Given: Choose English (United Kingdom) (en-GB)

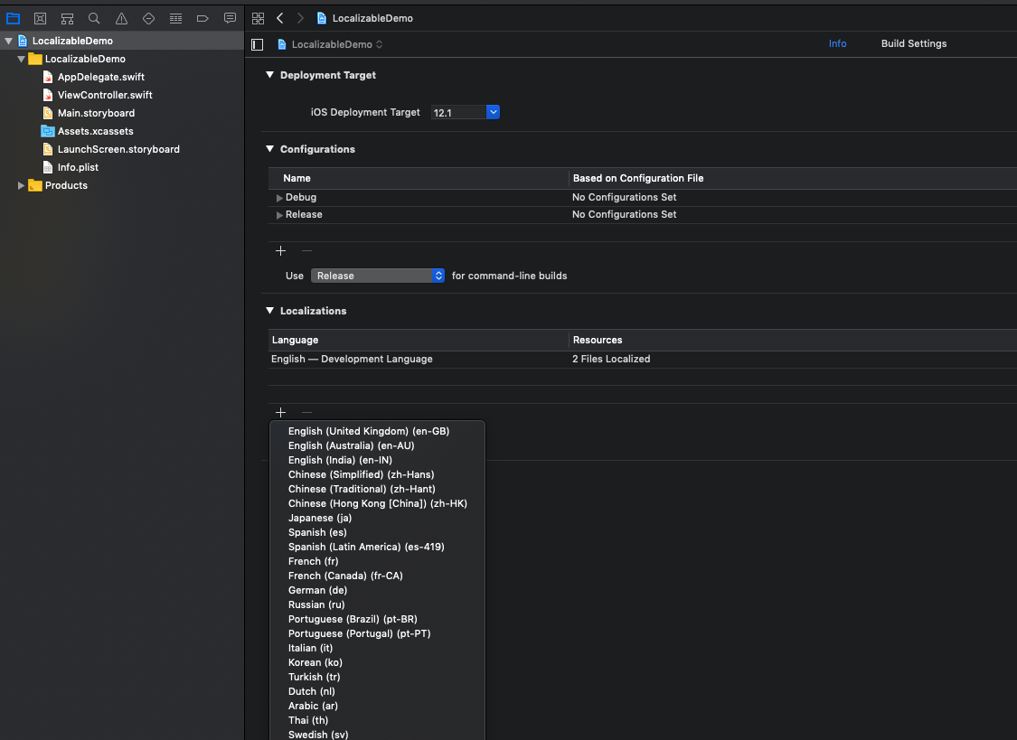Looking at the screenshot, I should click(377, 431).
